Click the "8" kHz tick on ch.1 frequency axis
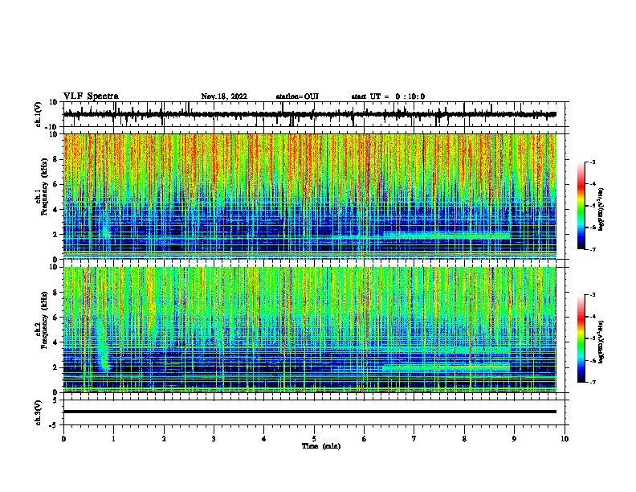The height and width of the screenshot is (492, 636). [x=55, y=159]
